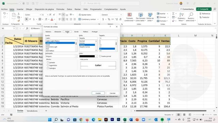Open the Vendedores sheet tab
This screenshot has width=218, height=123.
tap(32, 111)
